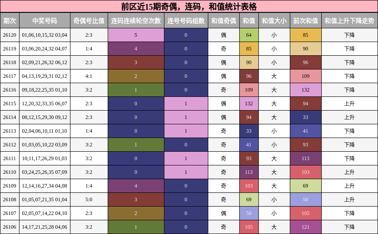This screenshot has height=234, width=378.
Task: Click winning numbers 02,04,06,10,11 01,10
Action: coord(45,131)
